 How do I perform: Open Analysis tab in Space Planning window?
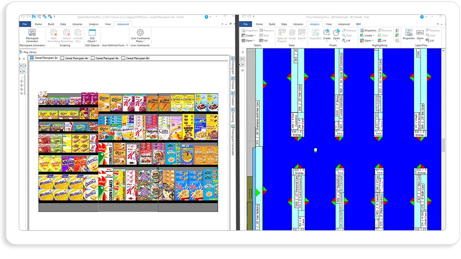tap(94, 24)
